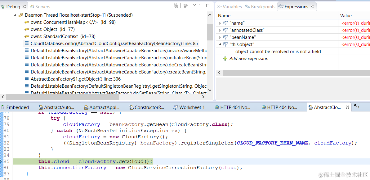This screenshot has height=180, width=370.
Task: Switch to the Servers tab
Action: [x=40, y=7]
